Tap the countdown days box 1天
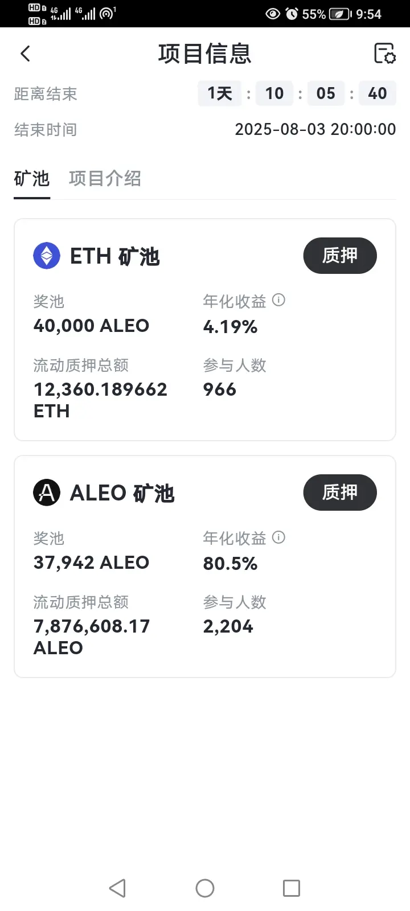This screenshot has height=911, width=410. [220, 93]
